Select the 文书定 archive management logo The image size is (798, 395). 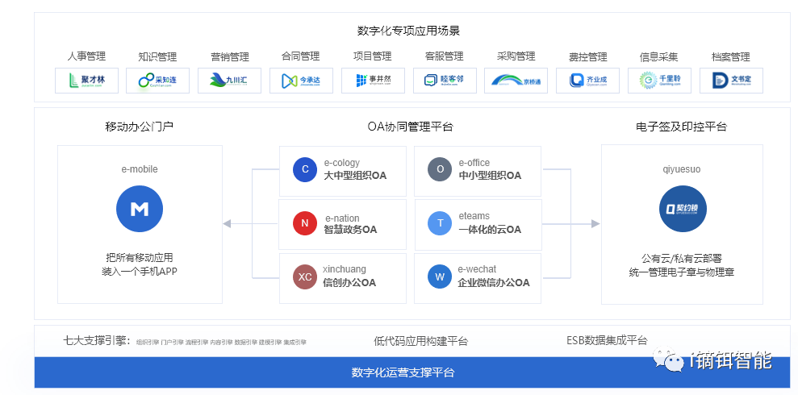point(731,81)
